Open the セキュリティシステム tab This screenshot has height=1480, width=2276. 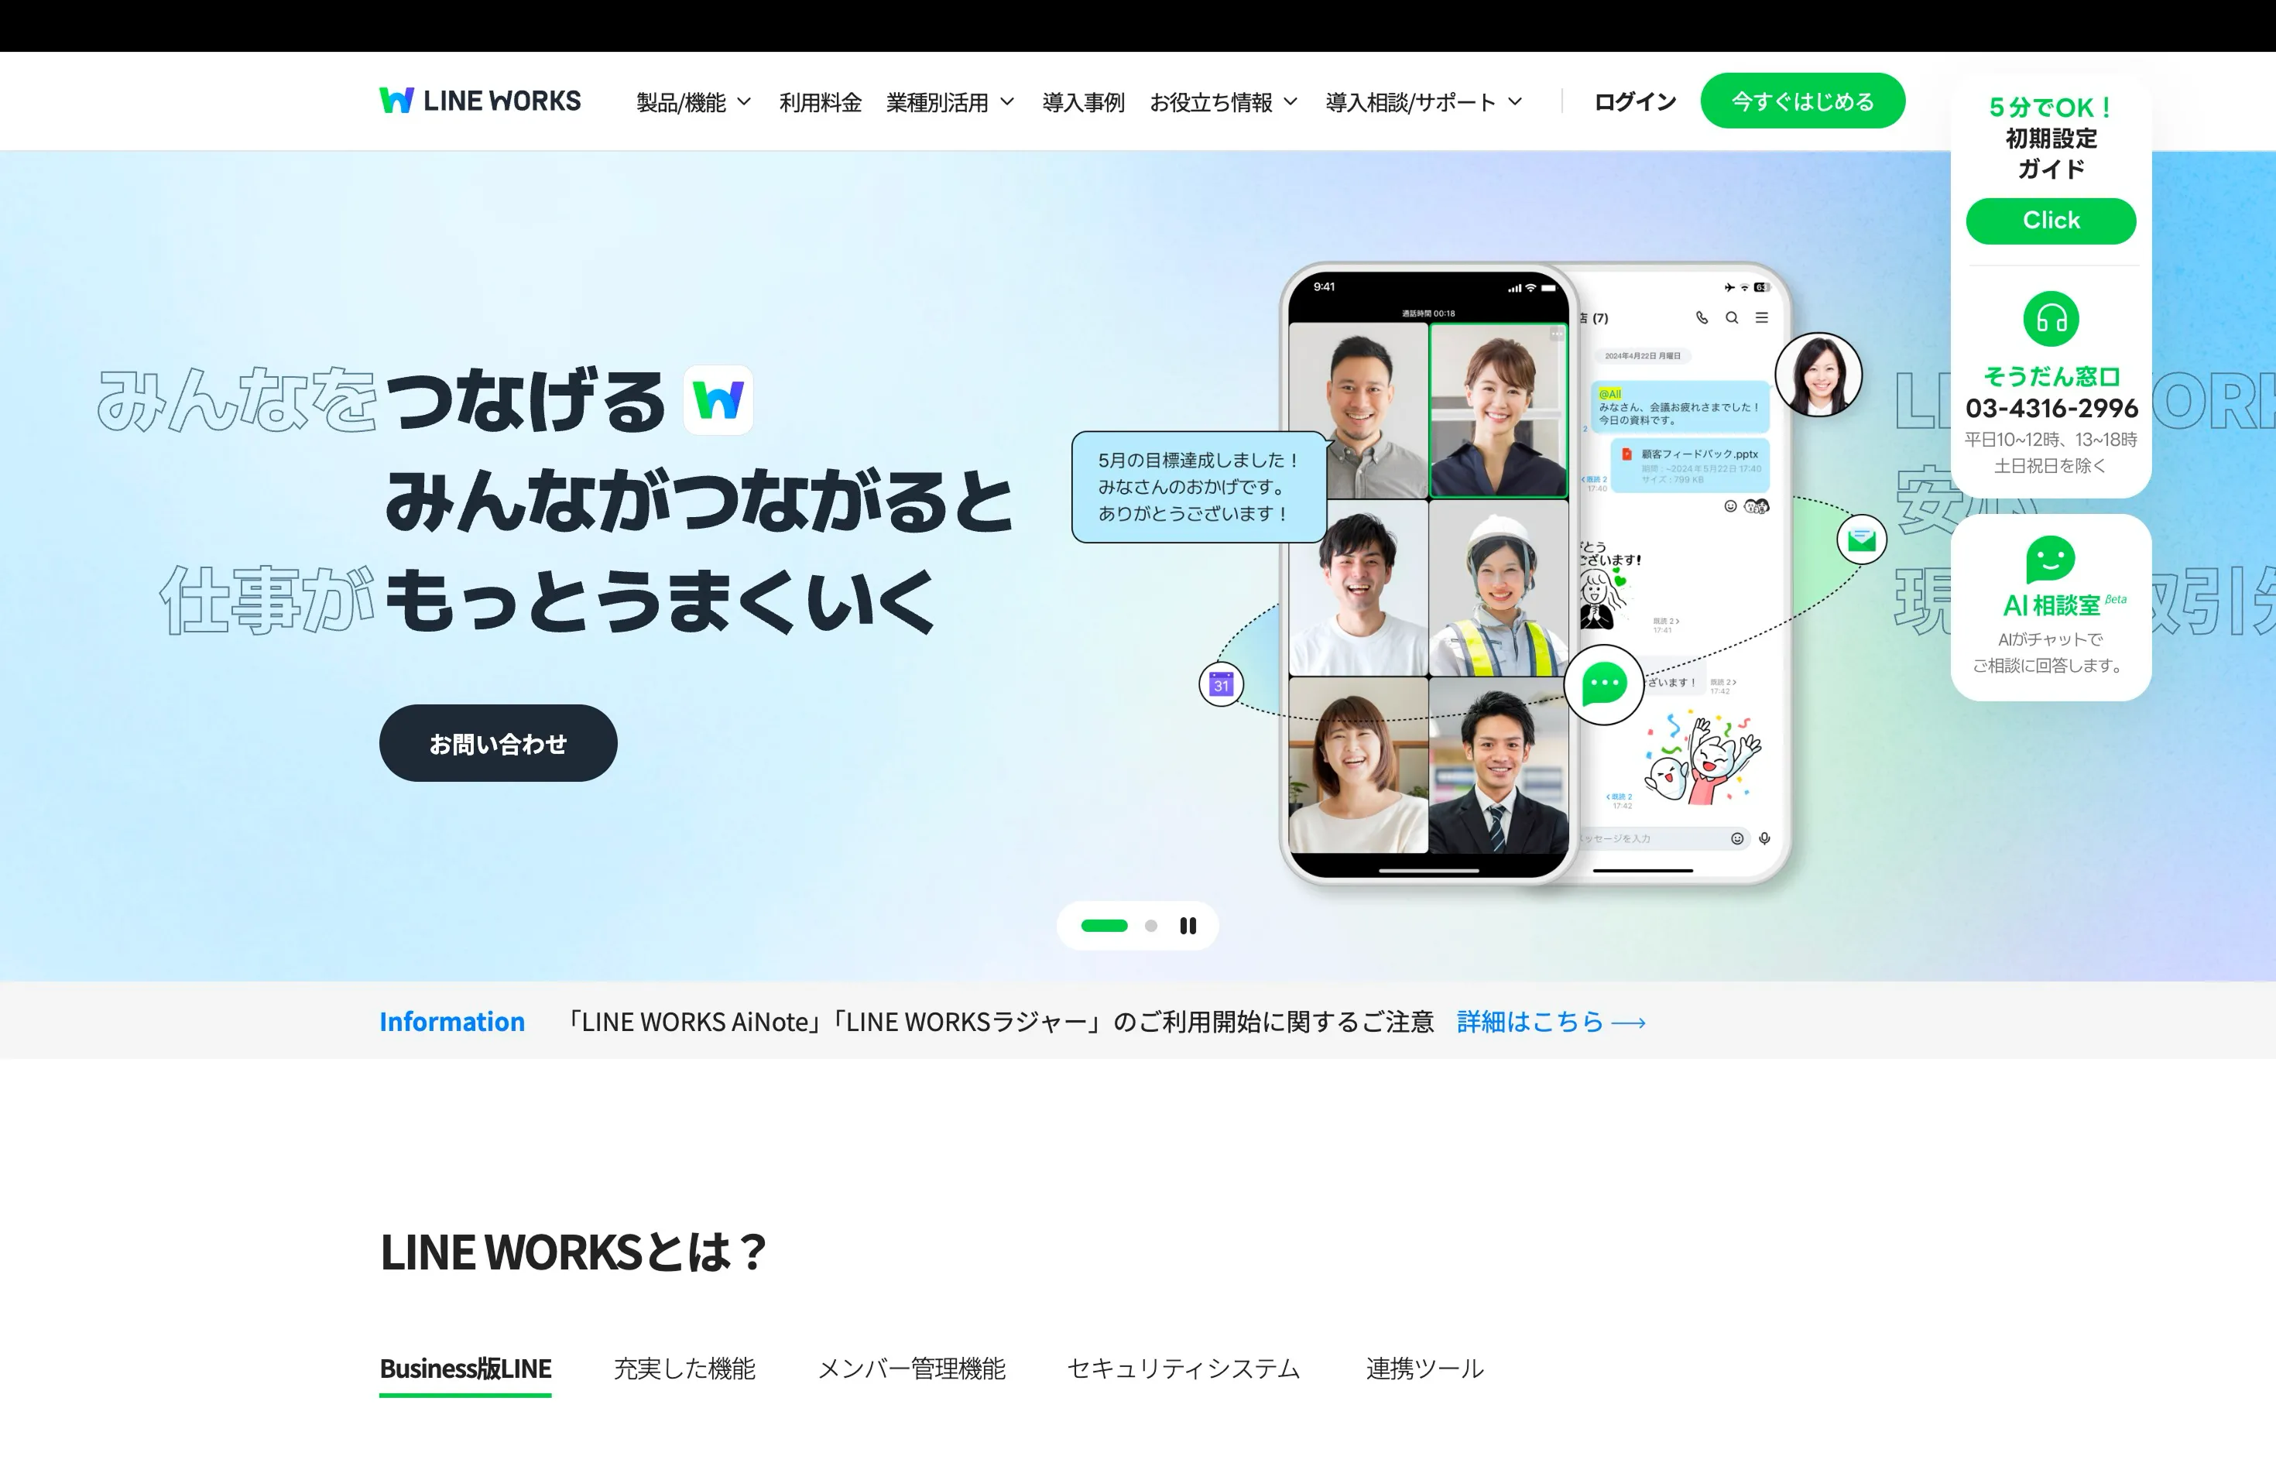pyautogui.click(x=1184, y=1369)
